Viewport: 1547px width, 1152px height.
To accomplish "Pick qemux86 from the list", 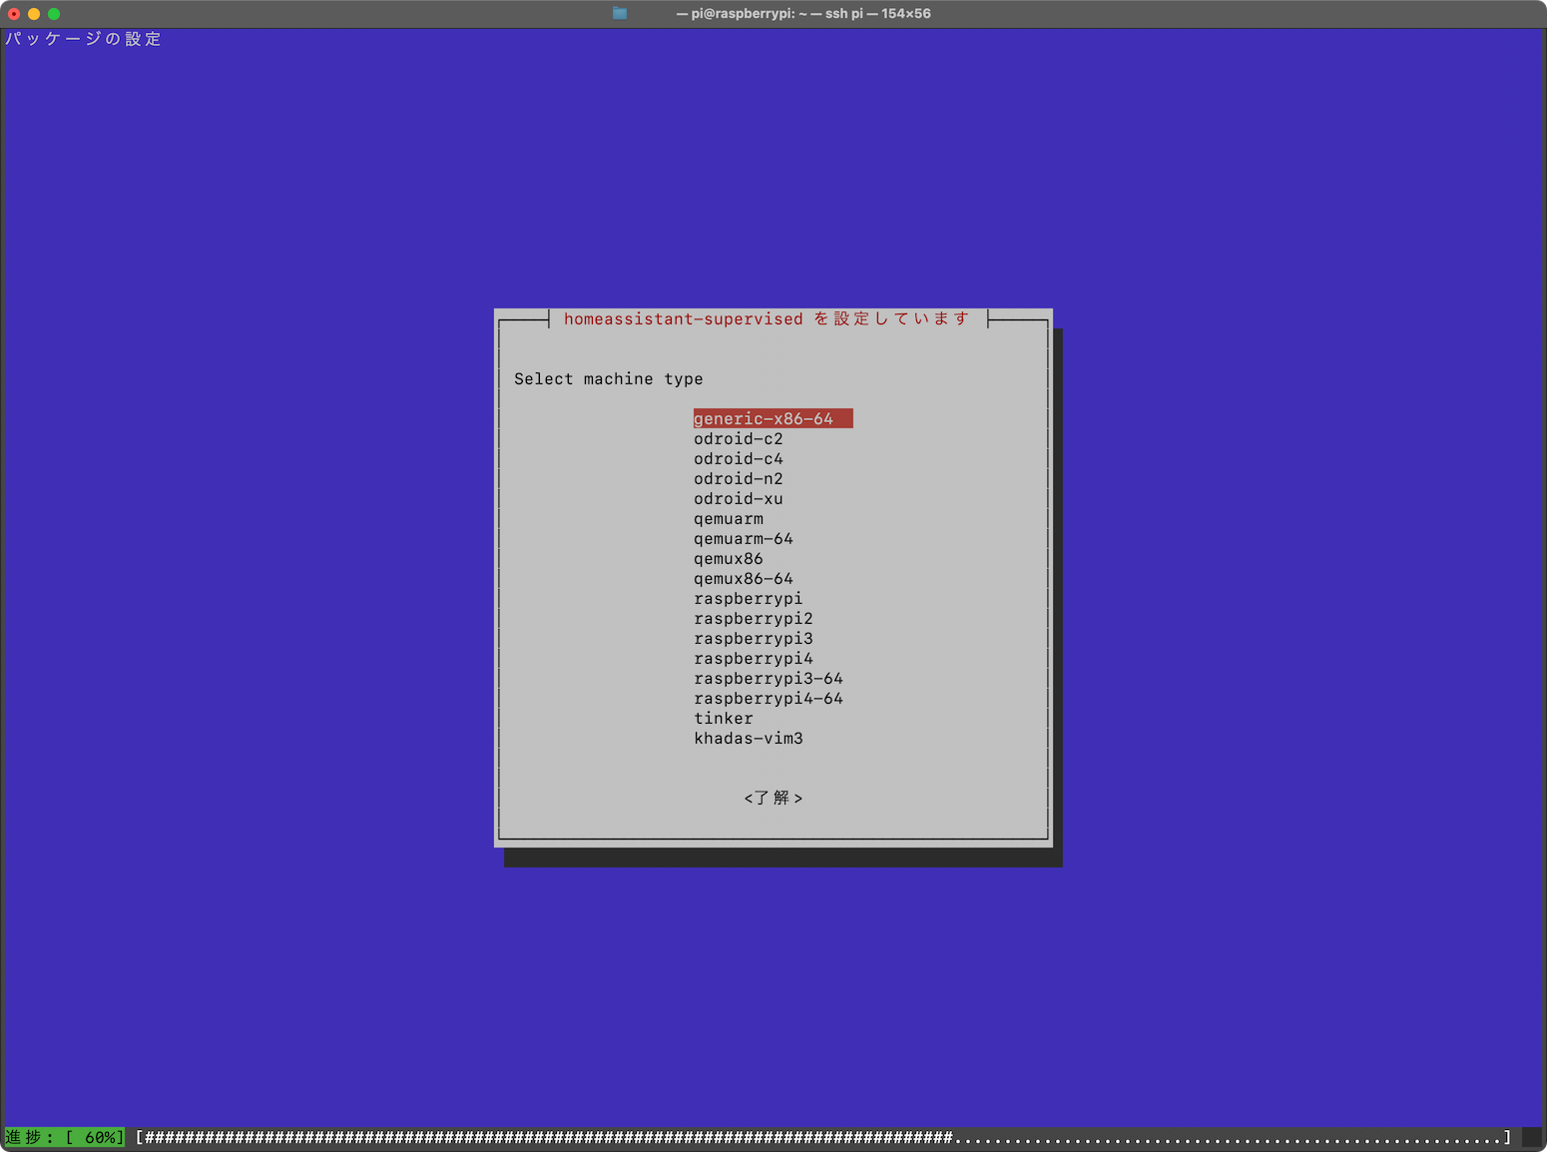I will coord(729,558).
